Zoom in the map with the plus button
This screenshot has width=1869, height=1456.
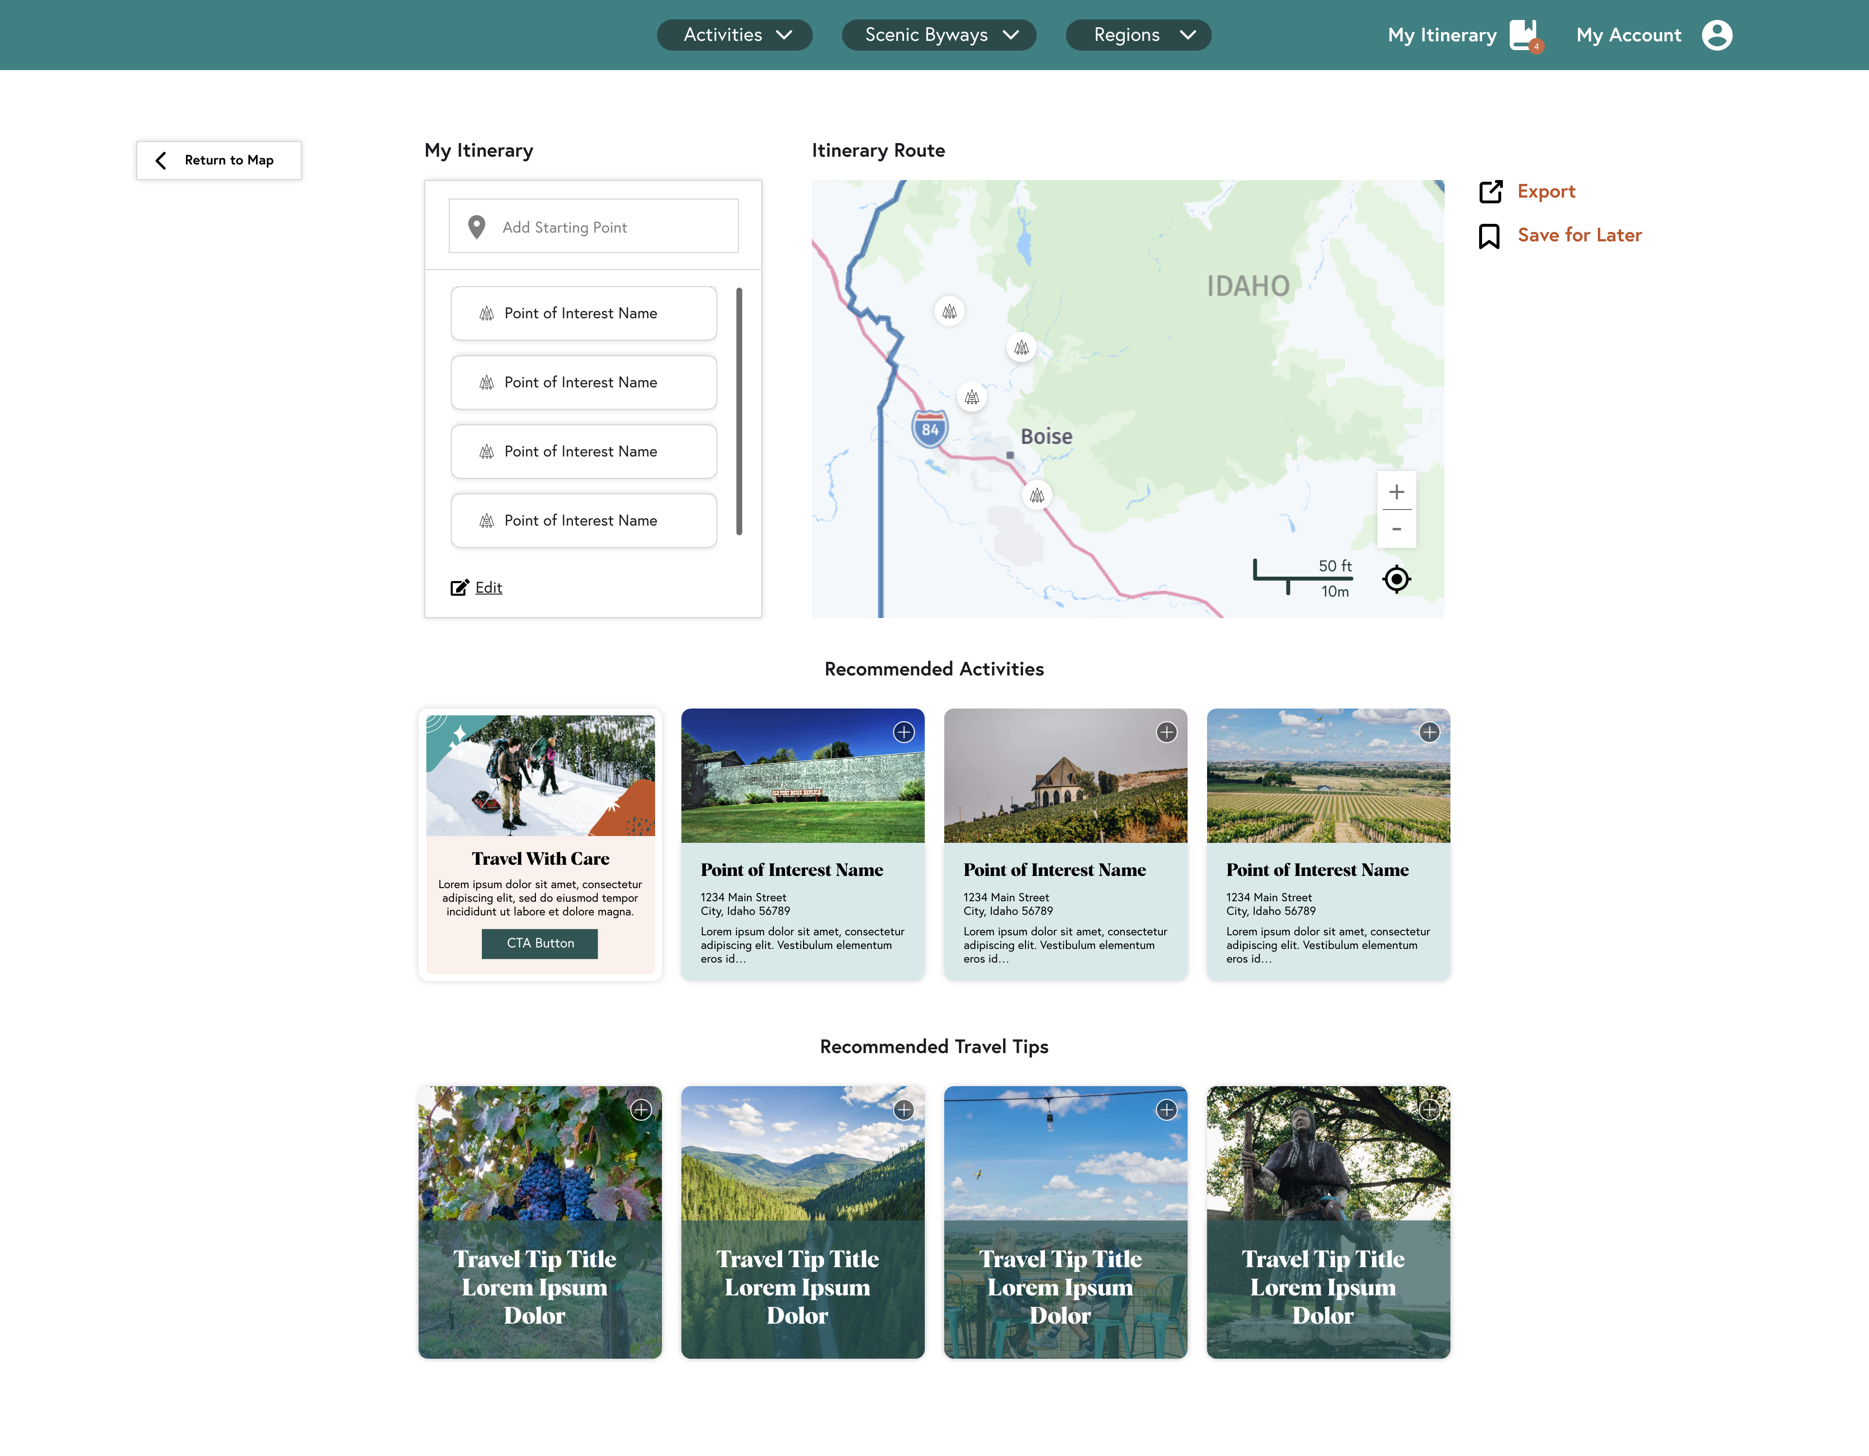pos(1396,492)
